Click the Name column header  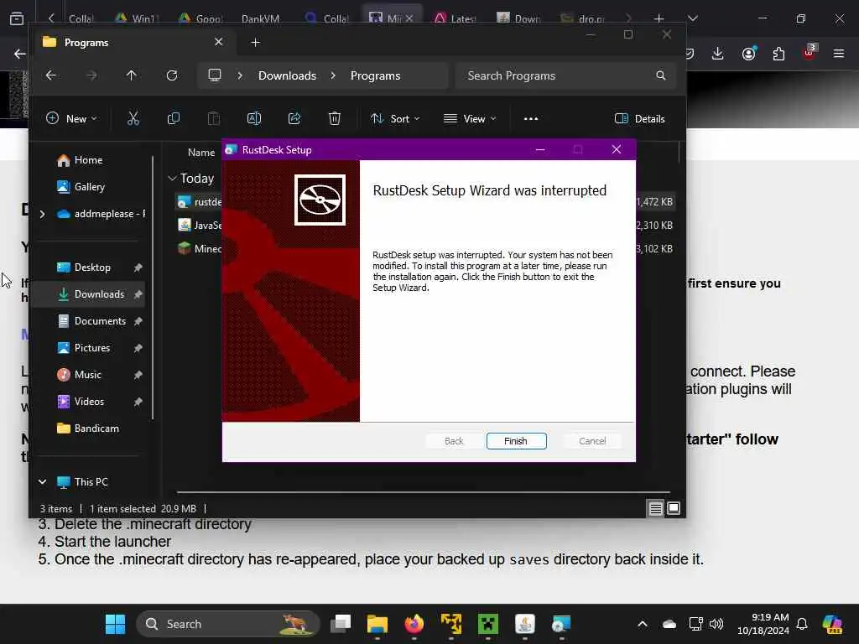tap(201, 153)
